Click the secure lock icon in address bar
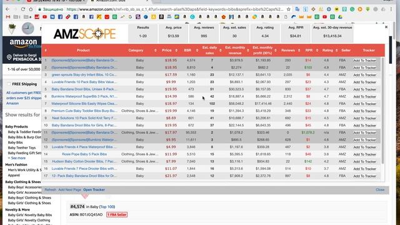Screen dimensions: 400x225 coord(40,9)
